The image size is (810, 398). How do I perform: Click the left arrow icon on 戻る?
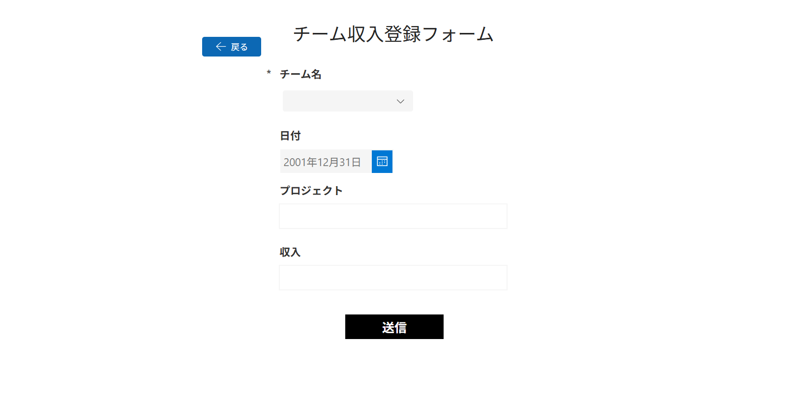[x=221, y=47]
